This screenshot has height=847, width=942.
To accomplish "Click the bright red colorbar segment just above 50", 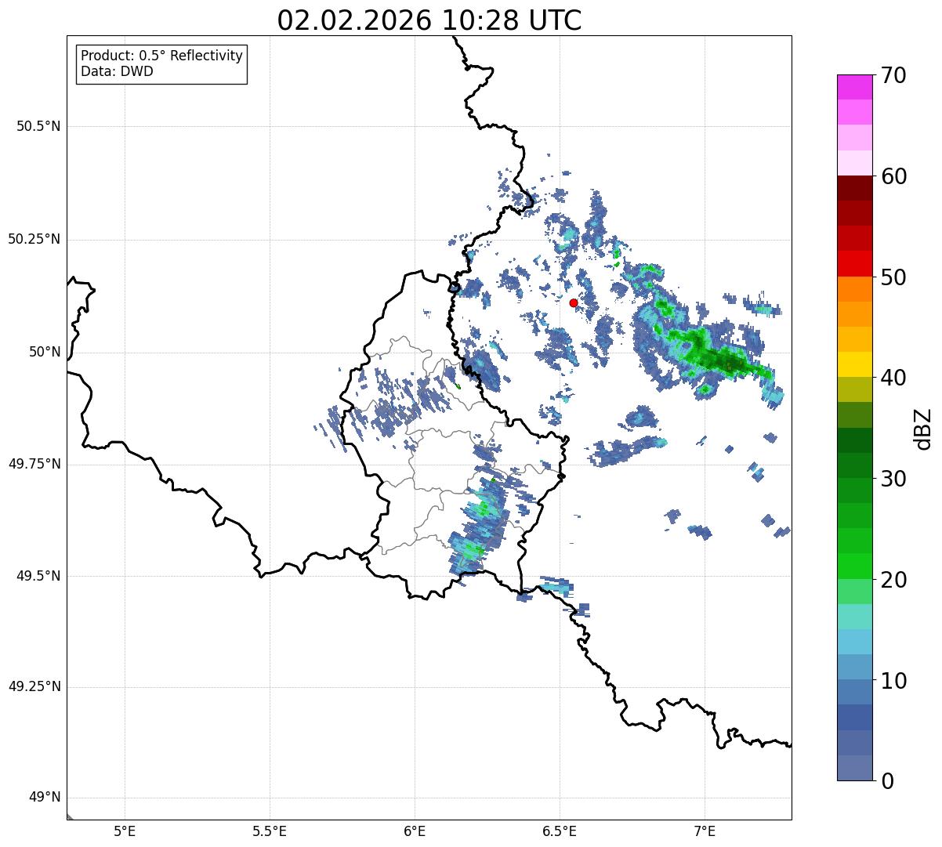I will click(854, 263).
